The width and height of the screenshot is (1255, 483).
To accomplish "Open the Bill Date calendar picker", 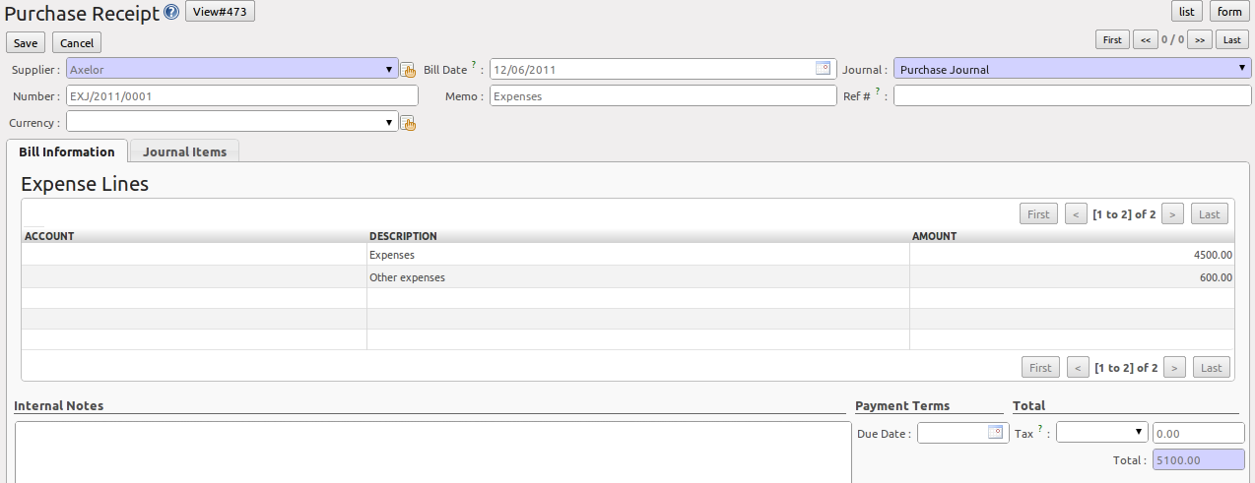I will pos(824,69).
